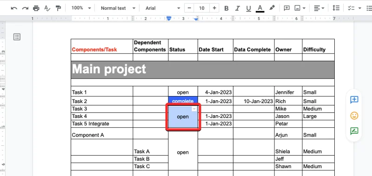Open the insert image dropdown arrow

[x=304, y=8]
